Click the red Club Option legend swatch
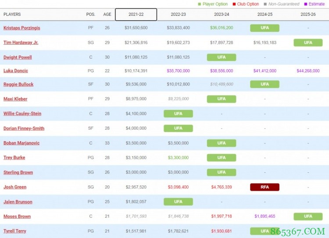The image size is (329, 238). [x=233, y=4]
